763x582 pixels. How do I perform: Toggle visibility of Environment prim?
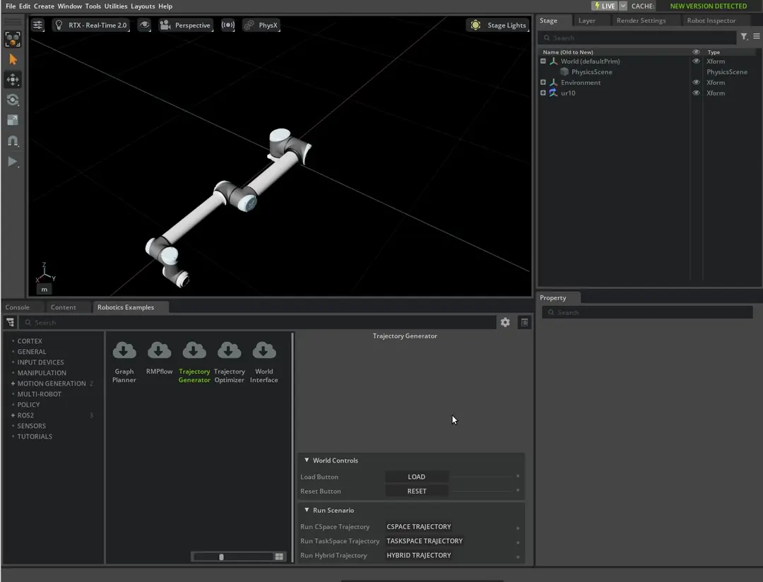696,82
